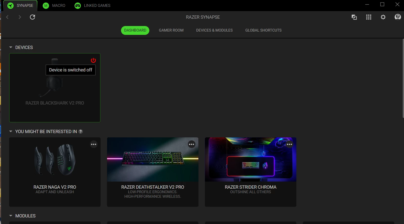Click the Razer Synapse page title
The width and height of the screenshot is (404, 224).
click(203, 17)
